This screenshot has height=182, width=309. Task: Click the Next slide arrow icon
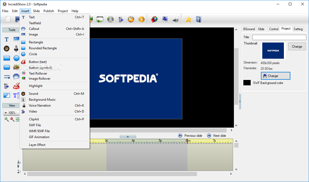209,135
